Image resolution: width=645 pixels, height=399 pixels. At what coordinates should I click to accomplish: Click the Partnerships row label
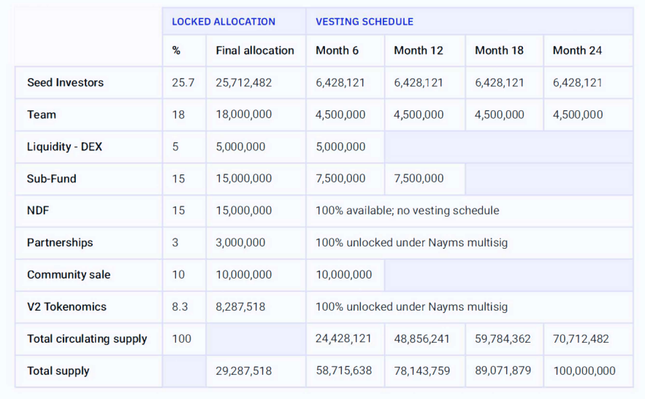60,242
